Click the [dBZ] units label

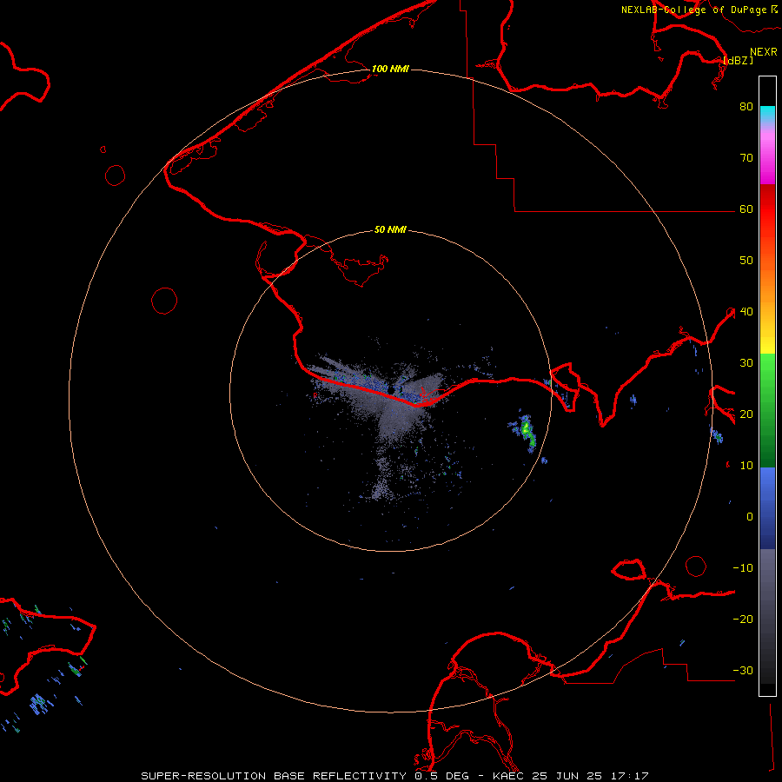[738, 60]
